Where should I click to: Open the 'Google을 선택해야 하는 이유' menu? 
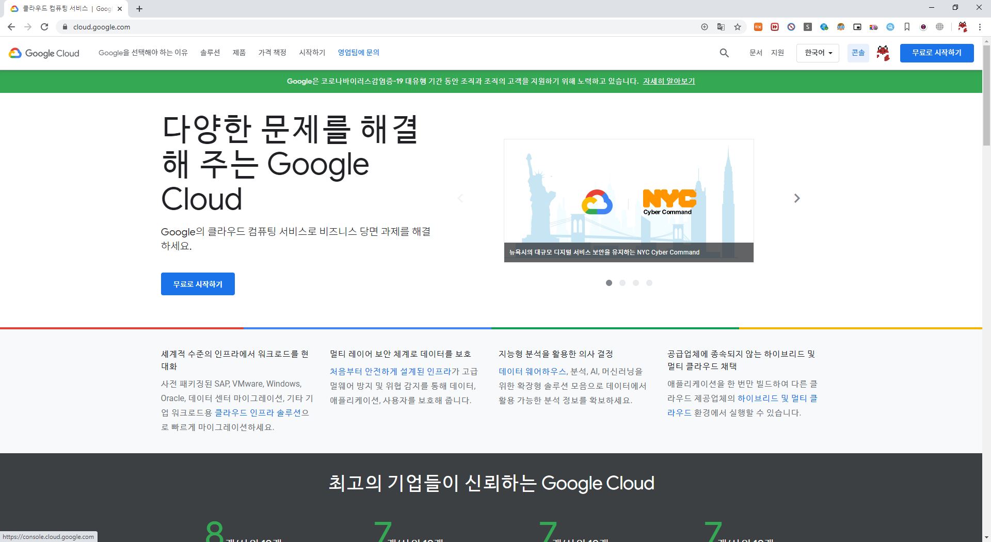click(x=143, y=53)
